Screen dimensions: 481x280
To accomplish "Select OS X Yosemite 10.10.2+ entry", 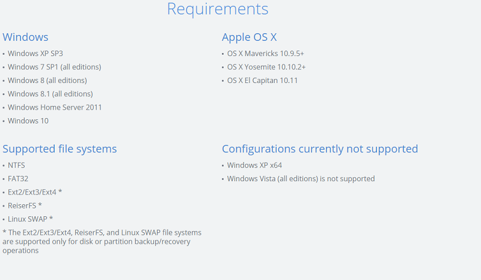I will tap(266, 67).
